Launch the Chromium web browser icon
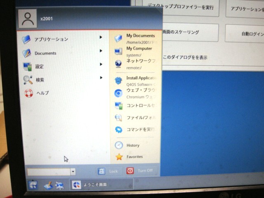Viewport: 264px width, 198px height. click(x=118, y=93)
